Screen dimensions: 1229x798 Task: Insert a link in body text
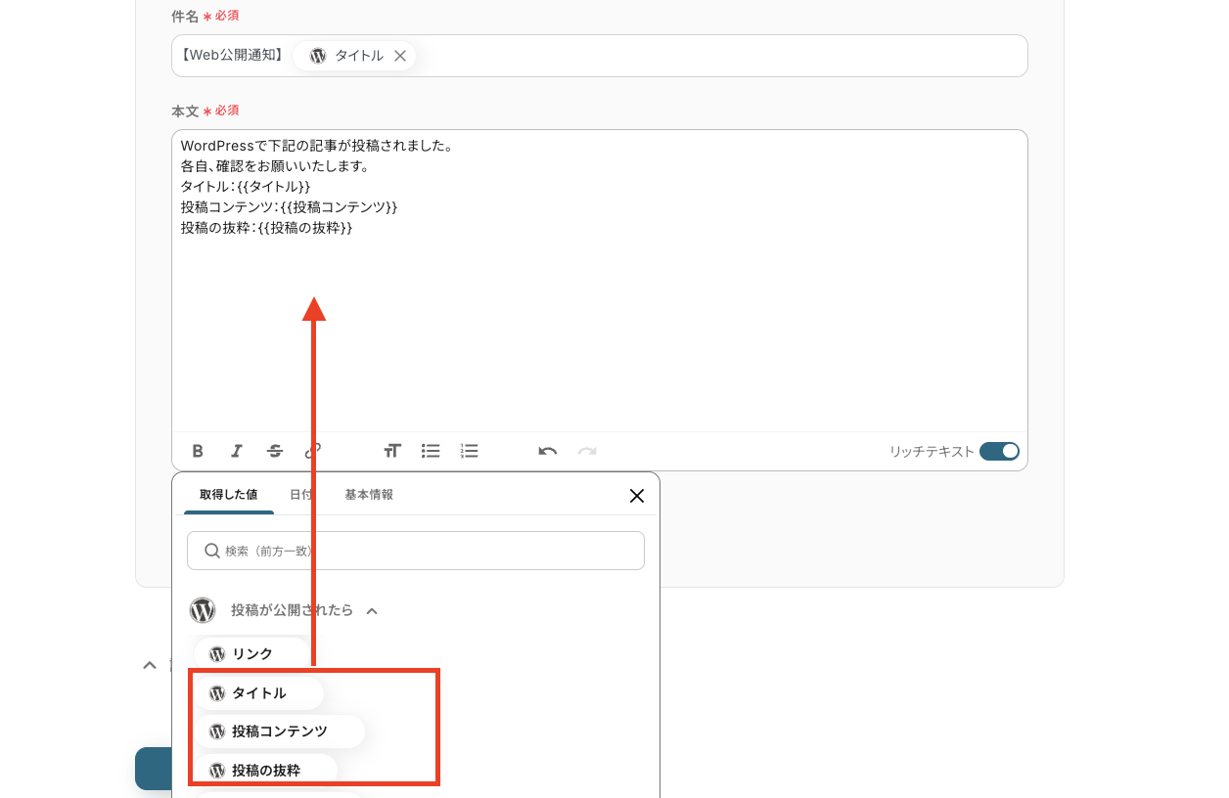[x=313, y=451]
